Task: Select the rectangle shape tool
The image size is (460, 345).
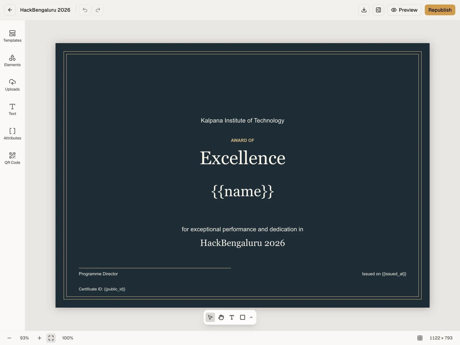Action: coord(243,317)
